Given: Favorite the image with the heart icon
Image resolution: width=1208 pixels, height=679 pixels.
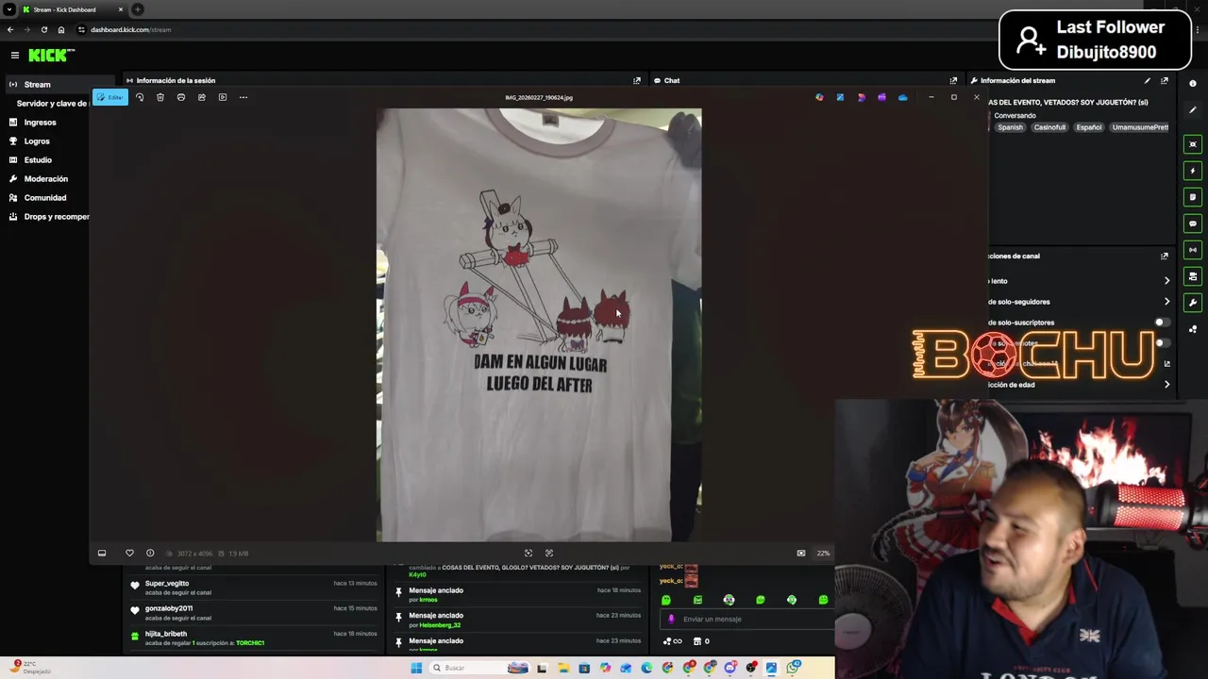Looking at the screenshot, I should pyautogui.click(x=129, y=554).
